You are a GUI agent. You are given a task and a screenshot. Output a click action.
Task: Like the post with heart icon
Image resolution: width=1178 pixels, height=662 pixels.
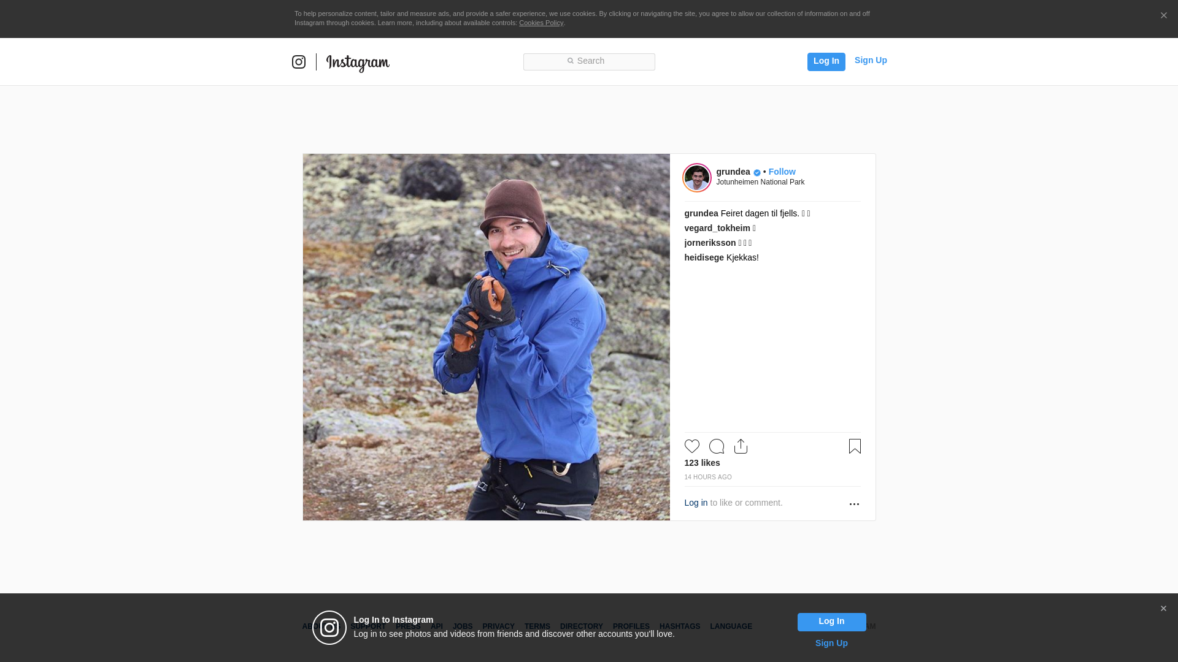click(691, 446)
